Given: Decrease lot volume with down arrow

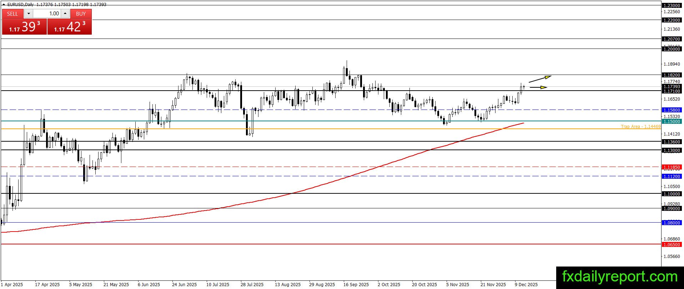Looking at the screenshot, I should (x=29, y=14).
